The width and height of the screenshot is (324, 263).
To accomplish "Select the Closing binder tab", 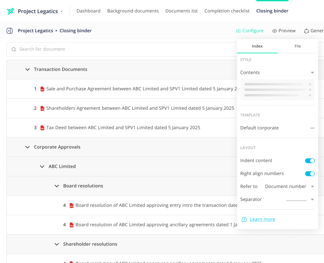I will click(272, 11).
